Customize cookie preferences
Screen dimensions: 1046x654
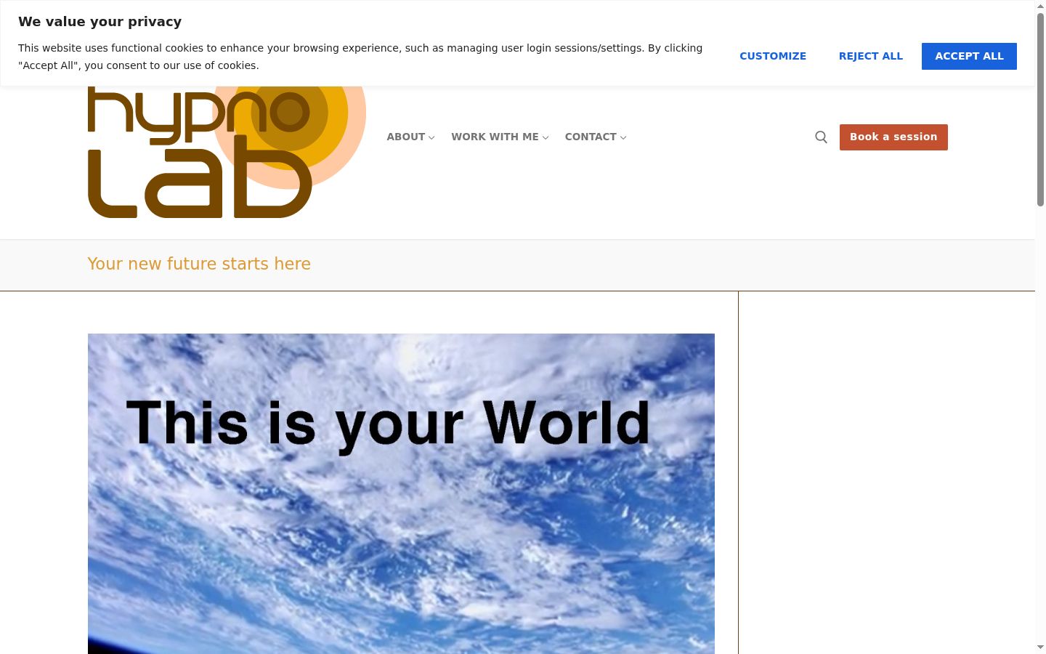pyautogui.click(x=773, y=56)
